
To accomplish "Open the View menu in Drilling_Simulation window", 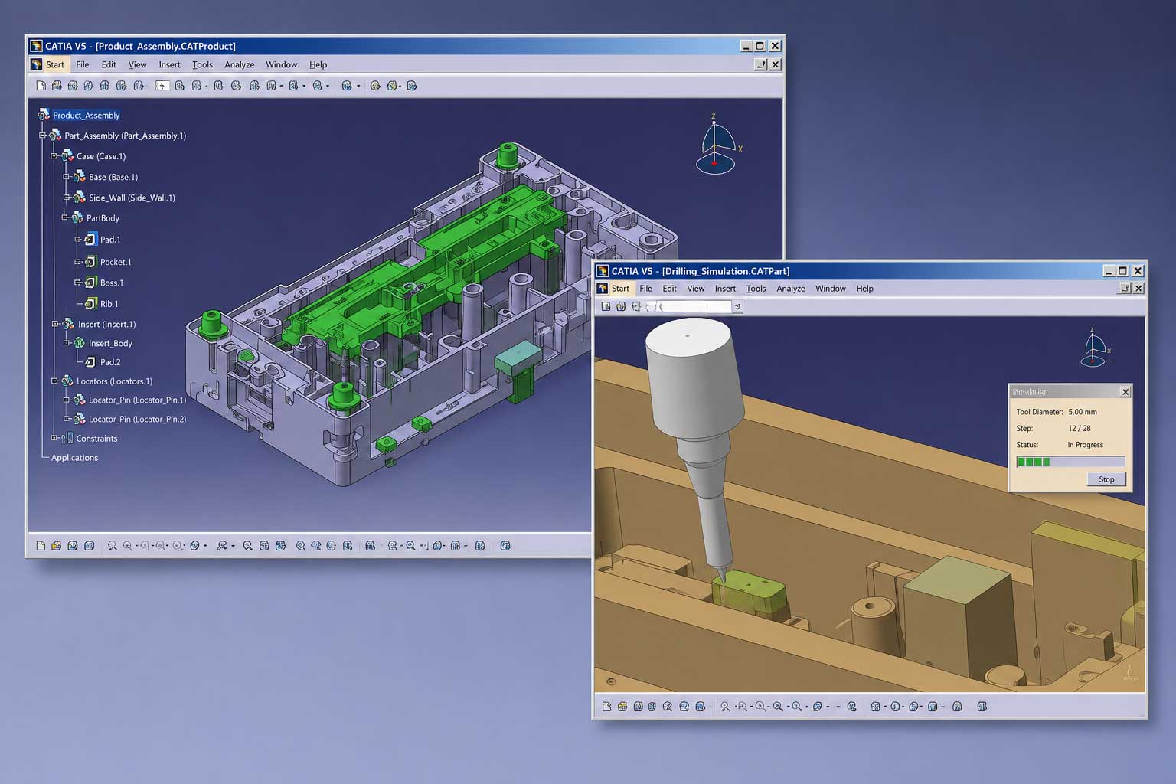I will pos(696,289).
